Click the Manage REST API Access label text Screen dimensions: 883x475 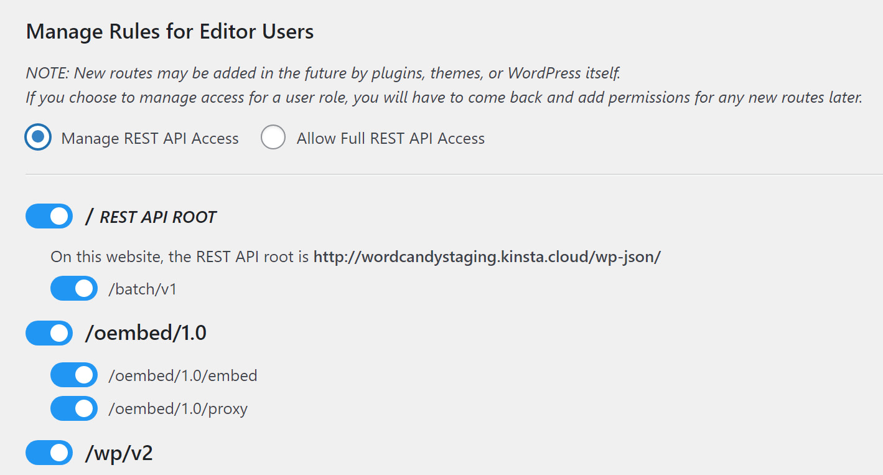[149, 138]
